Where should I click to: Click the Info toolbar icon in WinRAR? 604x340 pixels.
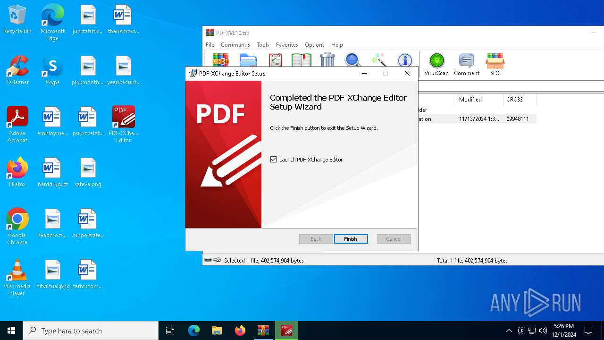[x=405, y=59]
